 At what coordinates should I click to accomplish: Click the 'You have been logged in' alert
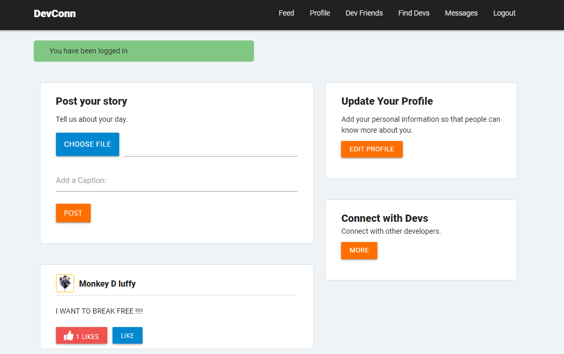[x=144, y=51]
